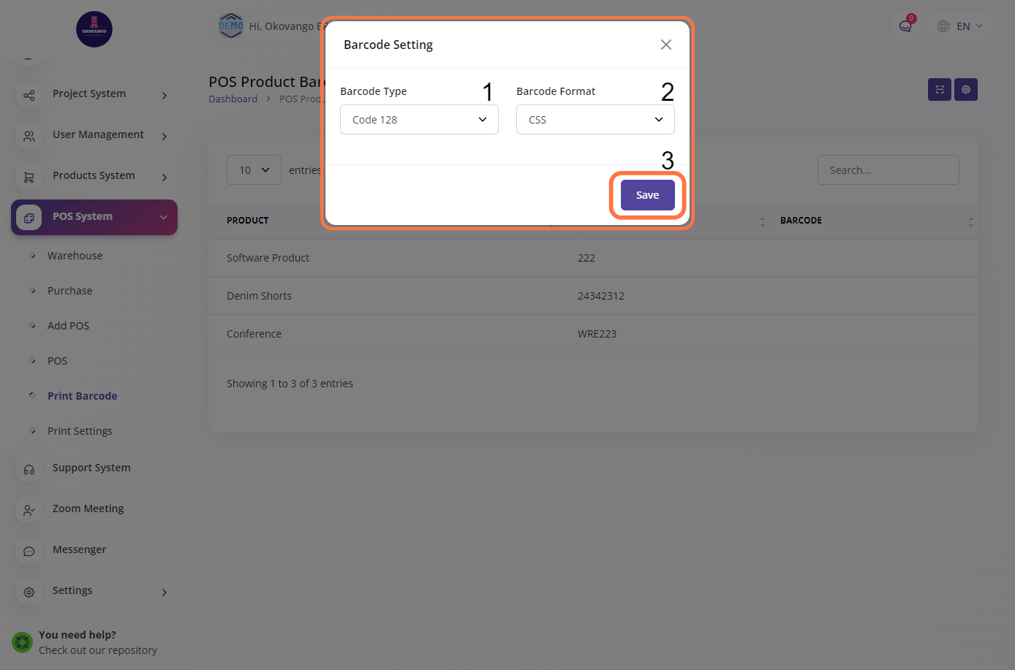The width and height of the screenshot is (1015, 670).
Task: Open the EN language selector
Action: point(960,26)
